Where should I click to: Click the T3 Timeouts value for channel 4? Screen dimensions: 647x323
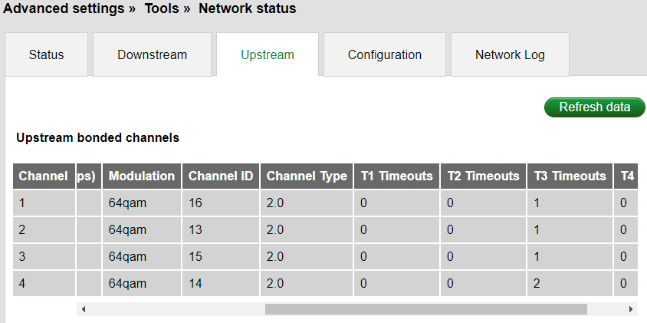pyautogui.click(x=570, y=283)
